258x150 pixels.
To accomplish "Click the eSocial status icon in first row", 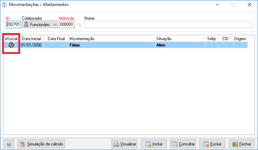I will click(x=11, y=45).
